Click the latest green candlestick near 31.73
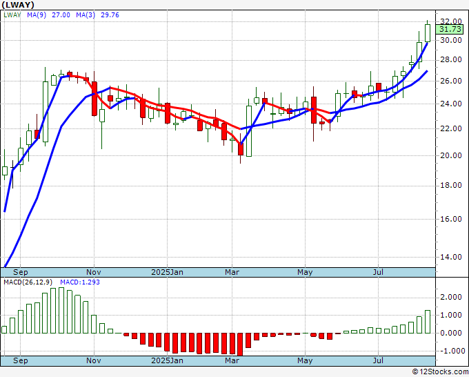469x377 pixels. pyautogui.click(x=428, y=33)
